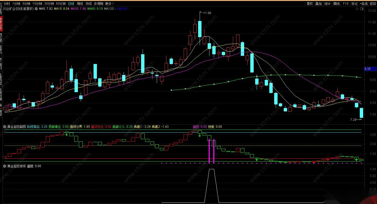Click the first green down arrow in 黄金超短副图
Image resolution: width=377 pixels, height=204 pixels.
(x=67, y=134)
